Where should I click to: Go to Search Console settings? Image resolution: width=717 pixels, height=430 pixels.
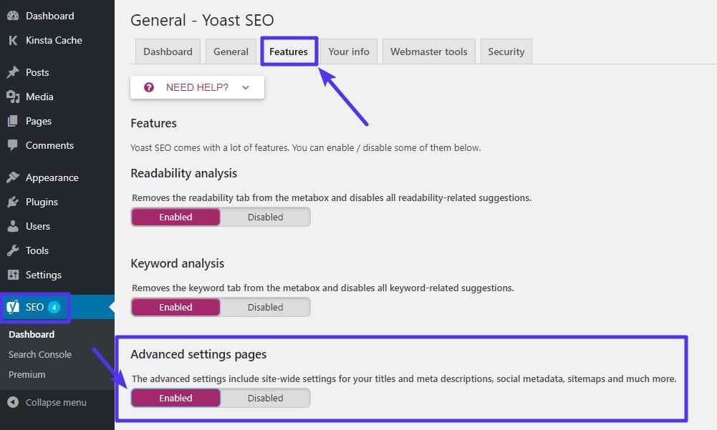(x=39, y=354)
